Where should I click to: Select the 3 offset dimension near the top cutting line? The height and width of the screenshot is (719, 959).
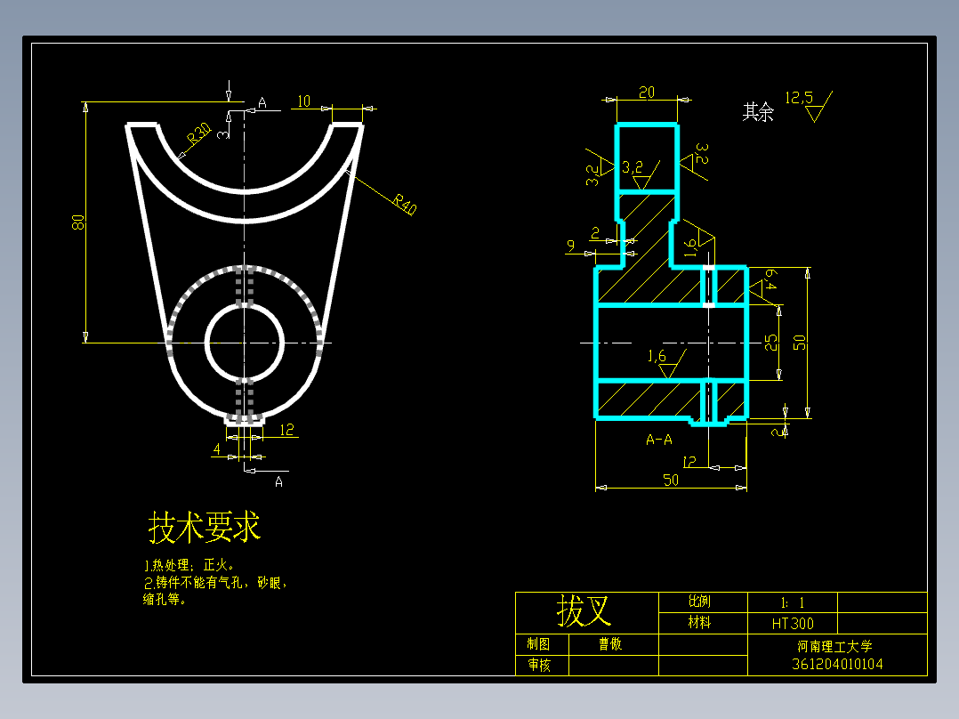223,133
